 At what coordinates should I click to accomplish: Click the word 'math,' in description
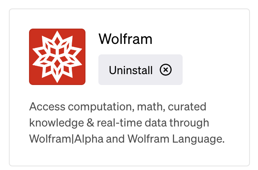151,107
